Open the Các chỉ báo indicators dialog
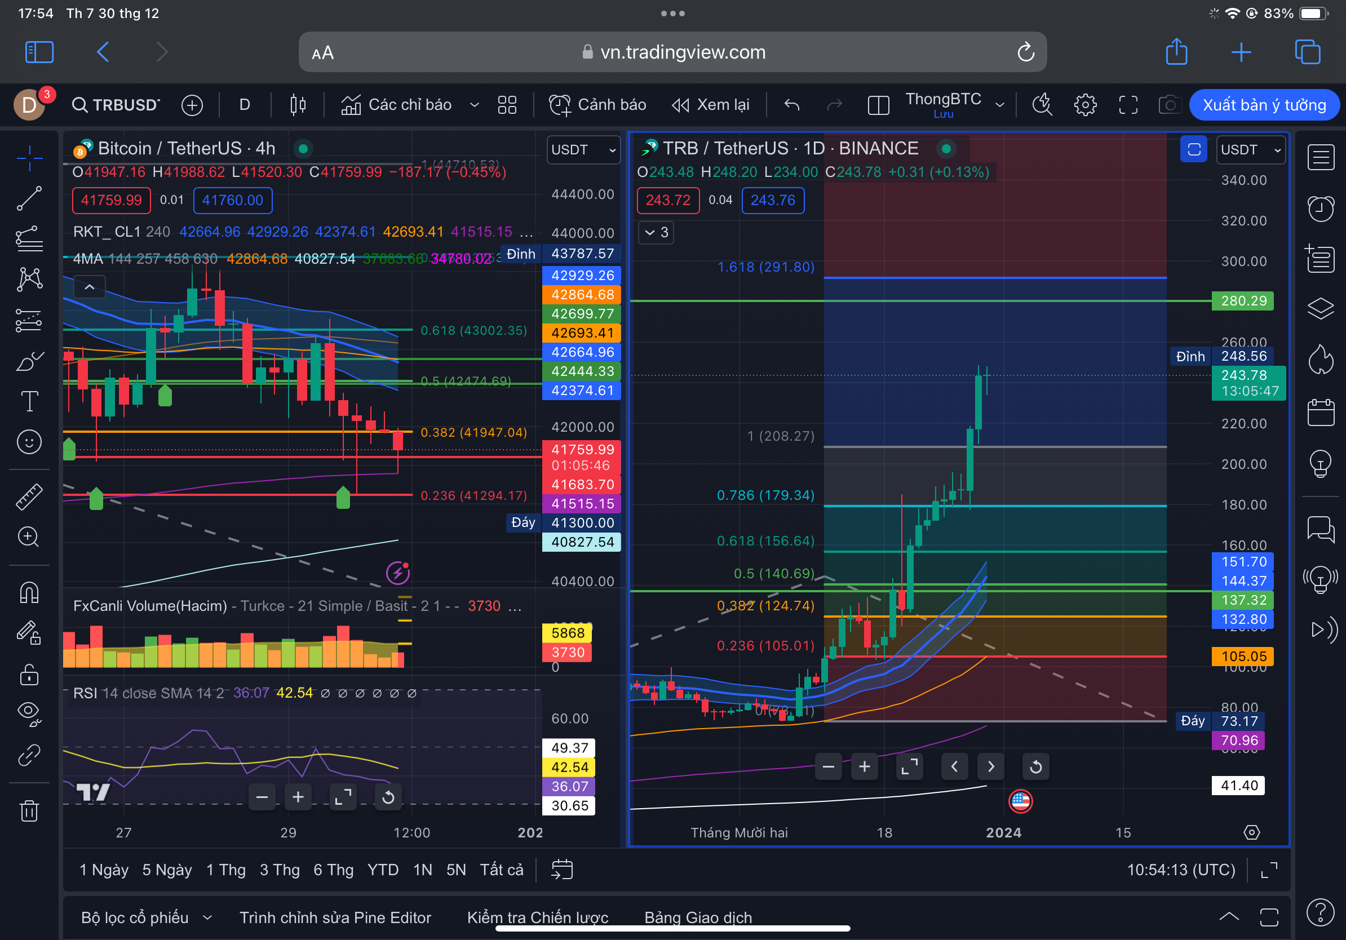This screenshot has height=940, width=1346. pyautogui.click(x=396, y=105)
